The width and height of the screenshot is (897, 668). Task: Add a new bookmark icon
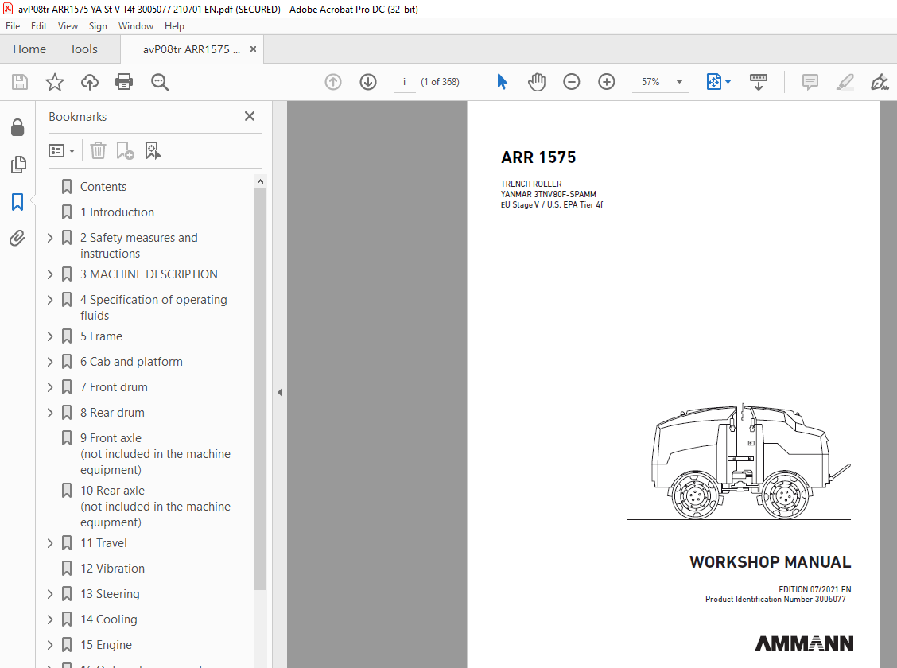pyautogui.click(x=125, y=150)
